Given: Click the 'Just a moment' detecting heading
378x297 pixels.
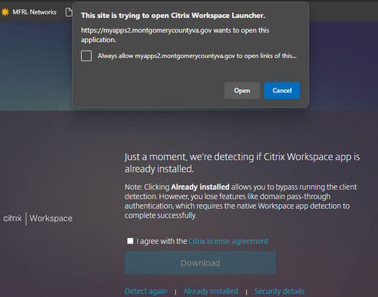Looking at the screenshot, I should tap(242, 163).
